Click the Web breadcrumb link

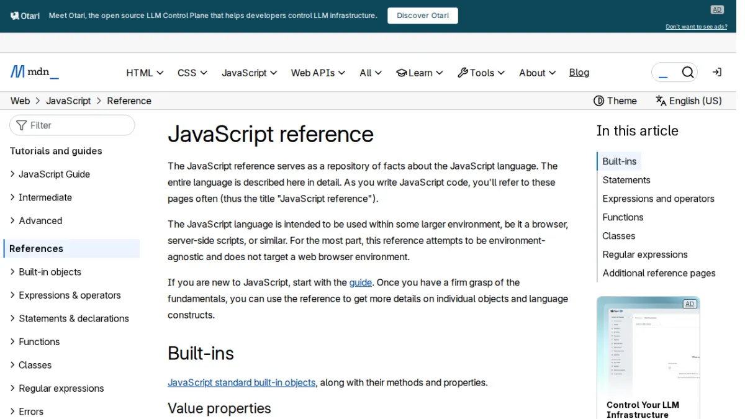click(x=20, y=101)
